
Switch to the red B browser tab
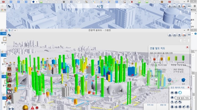[132, 2]
